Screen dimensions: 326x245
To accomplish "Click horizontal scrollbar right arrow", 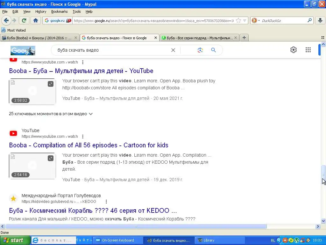I will pos(318,226).
